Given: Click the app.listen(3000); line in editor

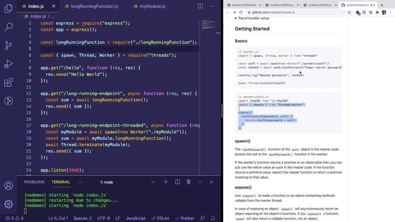Looking at the screenshot, I should coord(62,170).
